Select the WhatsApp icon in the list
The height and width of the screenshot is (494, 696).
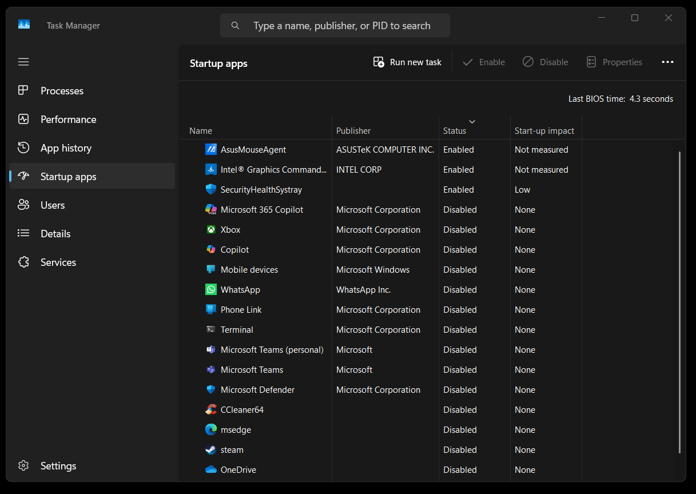coord(211,290)
